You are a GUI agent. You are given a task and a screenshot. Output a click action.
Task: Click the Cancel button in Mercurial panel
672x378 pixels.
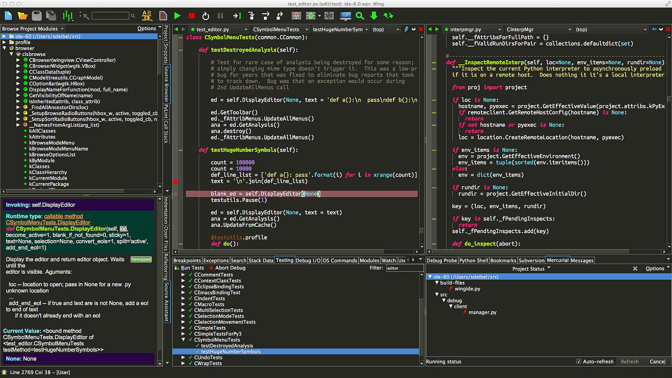(657, 362)
